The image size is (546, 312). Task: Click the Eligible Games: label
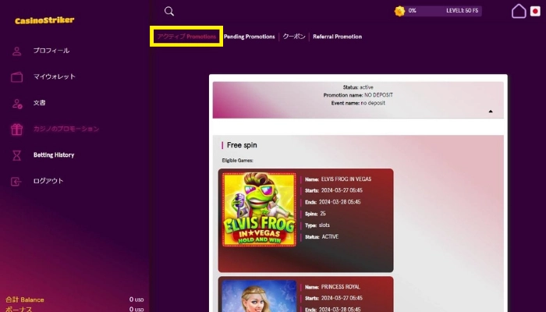pos(237,161)
